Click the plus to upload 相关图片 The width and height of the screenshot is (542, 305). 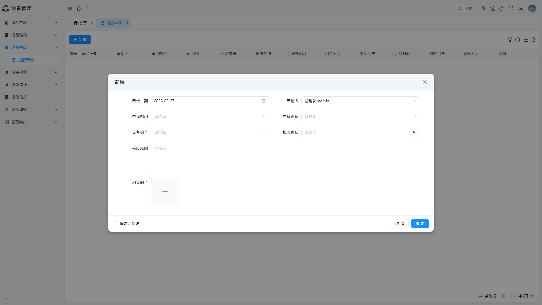pos(165,192)
